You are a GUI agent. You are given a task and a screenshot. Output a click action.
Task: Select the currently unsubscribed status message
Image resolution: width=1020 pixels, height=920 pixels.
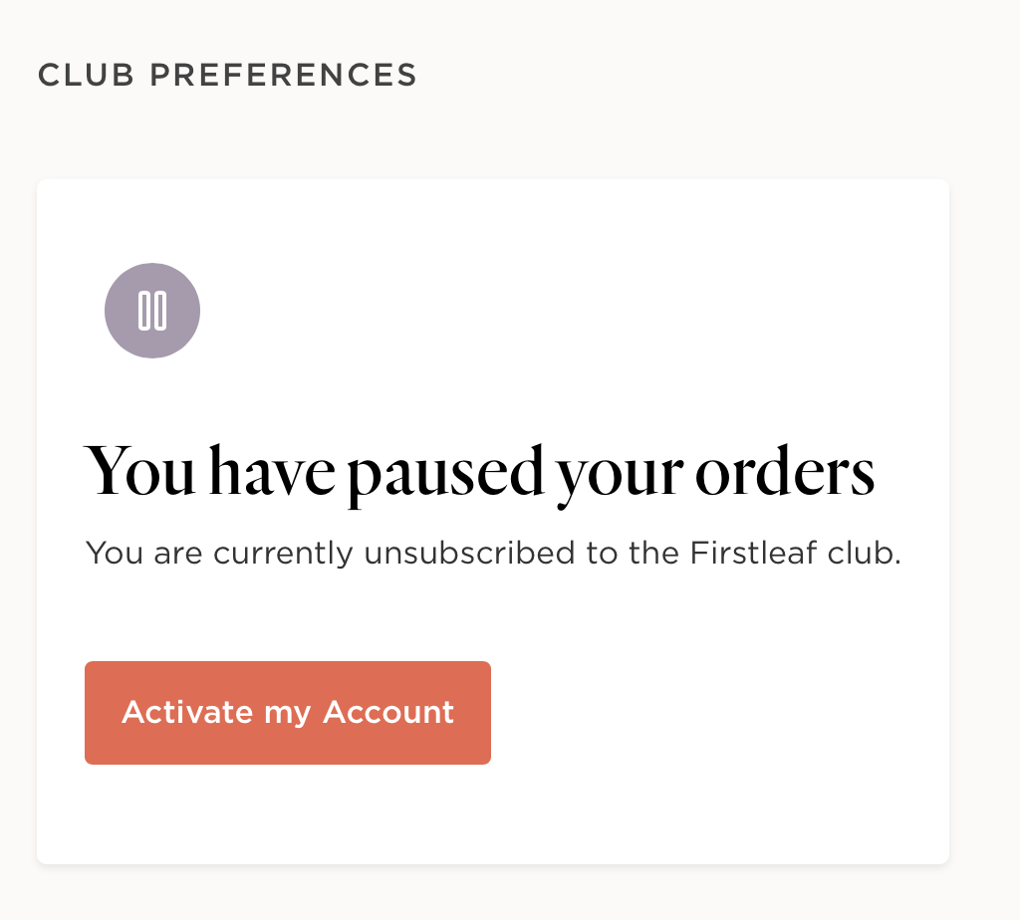point(493,554)
